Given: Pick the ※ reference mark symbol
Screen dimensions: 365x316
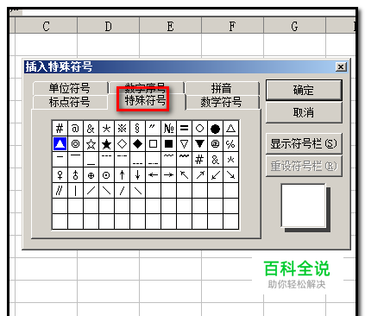Looking at the screenshot, I should click(122, 129).
